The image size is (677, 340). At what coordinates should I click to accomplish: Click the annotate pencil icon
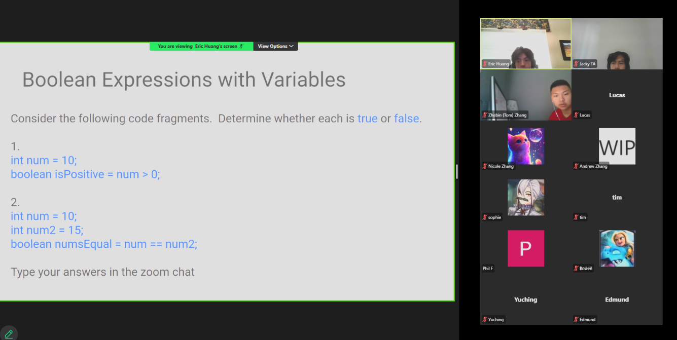(9, 334)
